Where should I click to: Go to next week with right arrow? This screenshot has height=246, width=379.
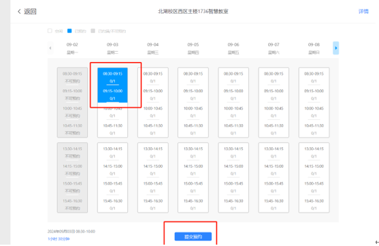(335, 48)
